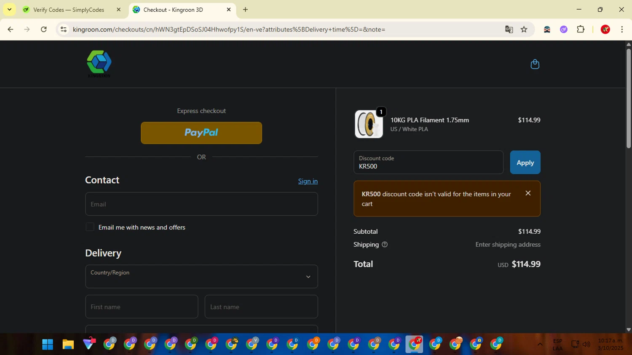The height and width of the screenshot is (355, 632).
Task: Open the tab search dropdown arrow
Action: (9, 9)
